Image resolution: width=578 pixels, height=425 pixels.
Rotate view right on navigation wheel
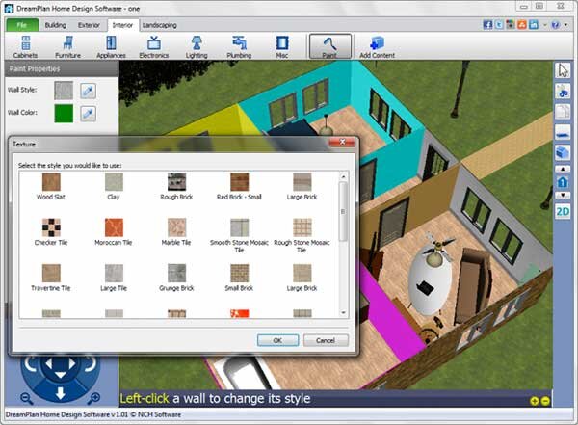91,363
